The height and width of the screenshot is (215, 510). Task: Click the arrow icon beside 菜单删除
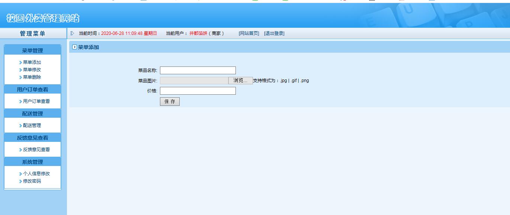(20, 77)
